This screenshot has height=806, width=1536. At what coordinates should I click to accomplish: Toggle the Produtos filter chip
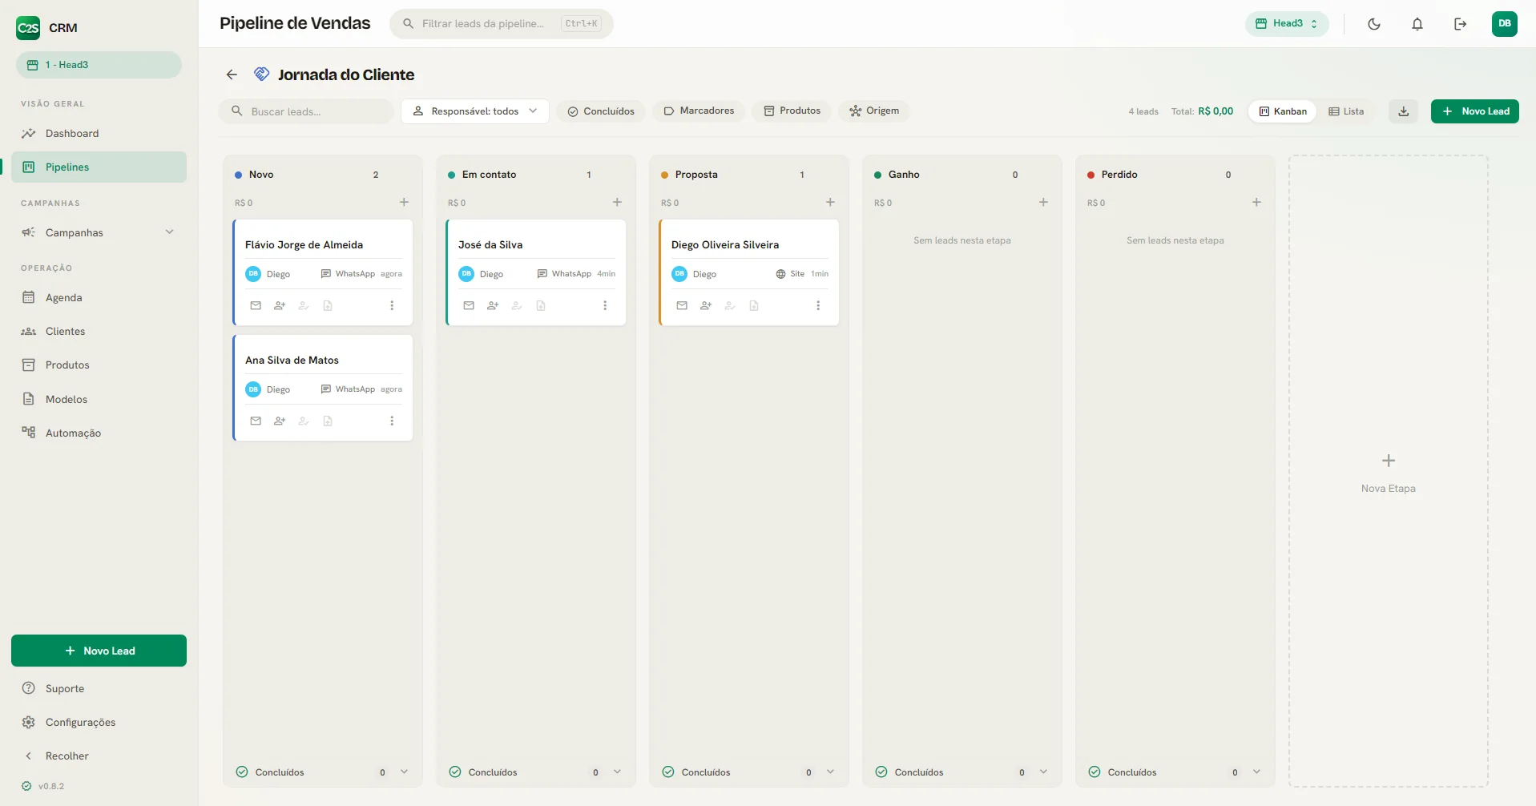point(792,111)
